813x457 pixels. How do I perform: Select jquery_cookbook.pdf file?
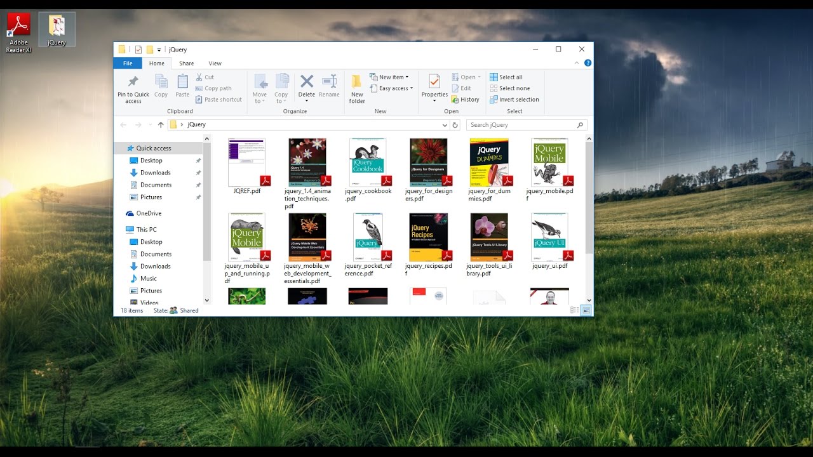tap(368, 170)
